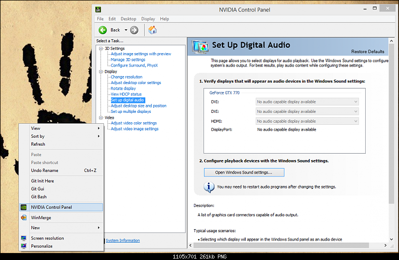
Task: Collapse the Display tree node
Action: coord(101,72)
